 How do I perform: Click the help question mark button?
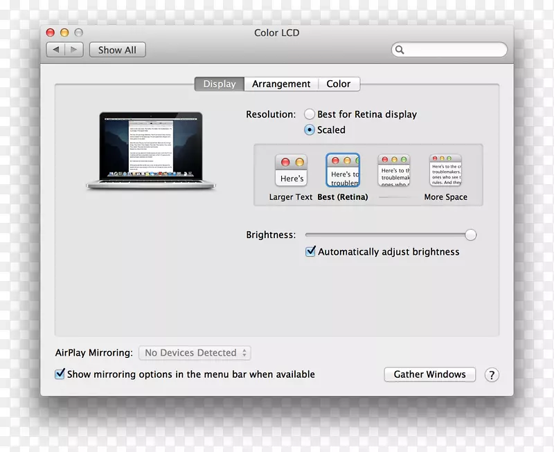pos(492,374)
